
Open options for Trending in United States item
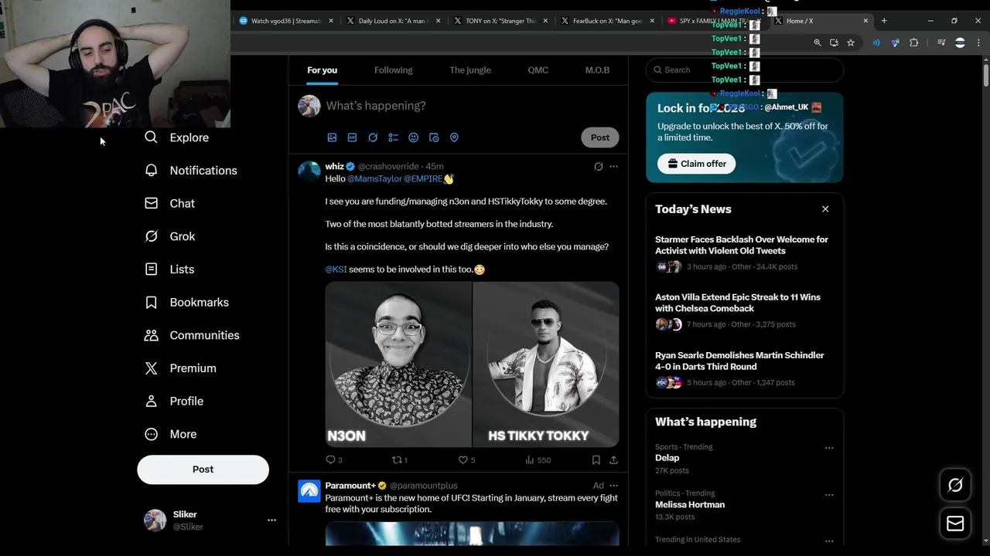[829, 541]
